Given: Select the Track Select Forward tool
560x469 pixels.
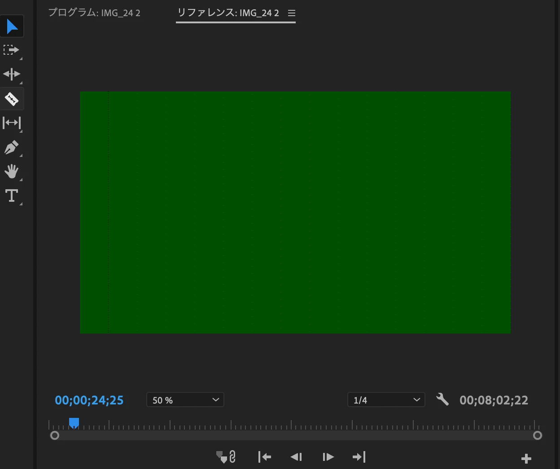Looking at the screenshot, I should click(x=12, y=50).
